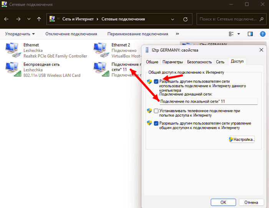The height and width of the screenshot is (208, 269).
Task: Switch to the Параметры tab
Action: [x=173, y=62]
